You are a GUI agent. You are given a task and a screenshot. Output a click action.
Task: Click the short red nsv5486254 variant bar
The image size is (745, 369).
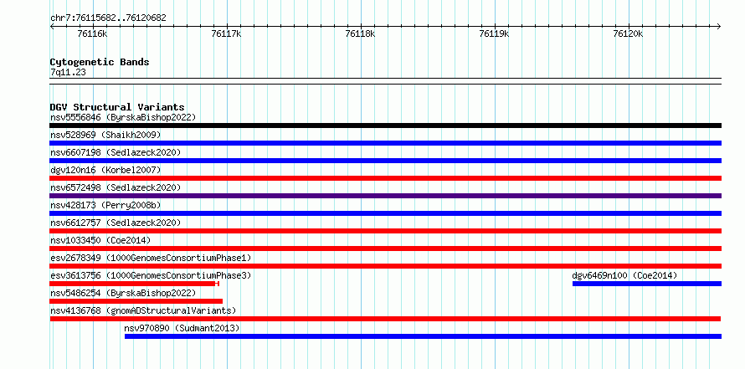click(136, 301)
